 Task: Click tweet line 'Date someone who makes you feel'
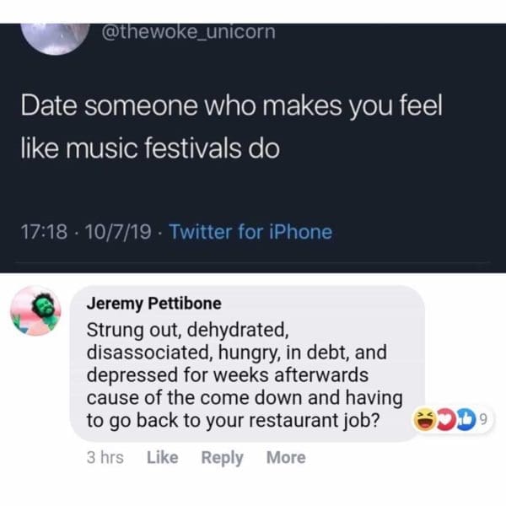tap(231, 110)
